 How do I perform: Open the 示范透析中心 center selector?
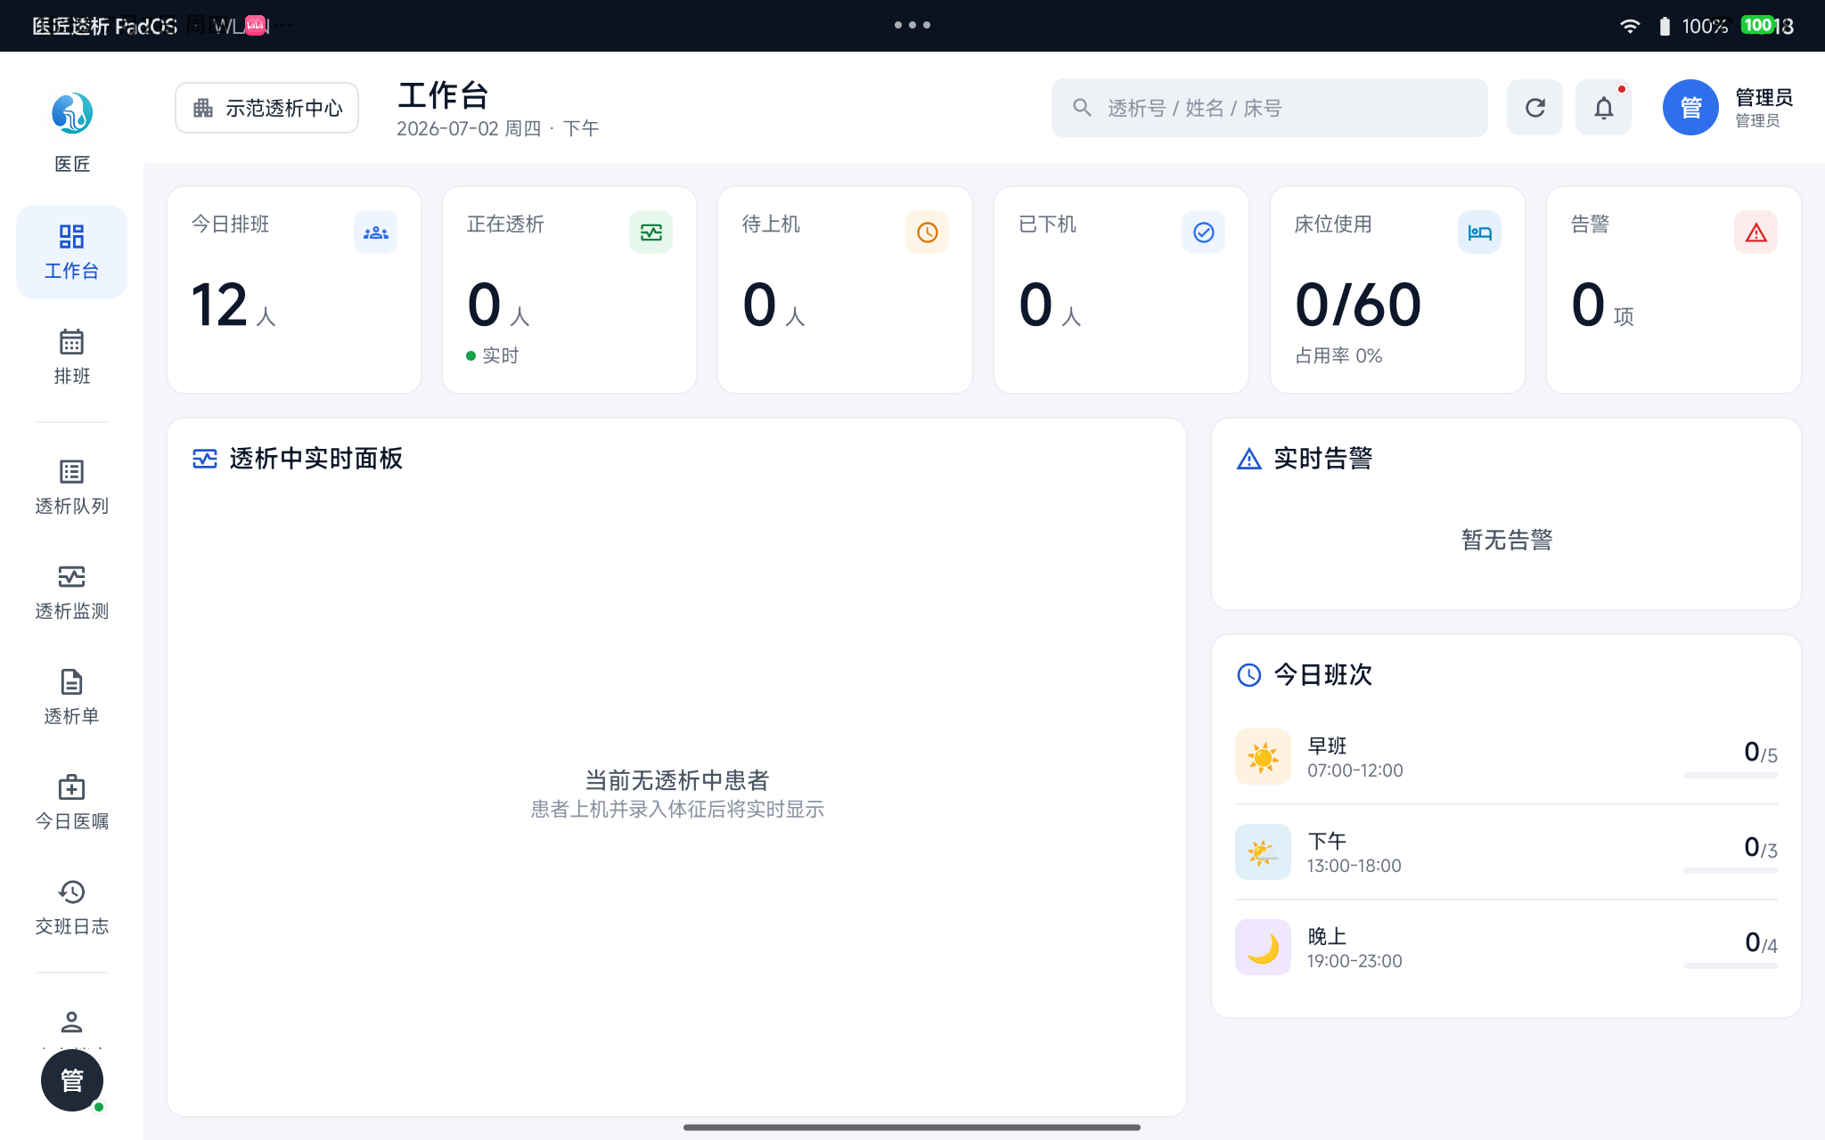click(267, 108)
